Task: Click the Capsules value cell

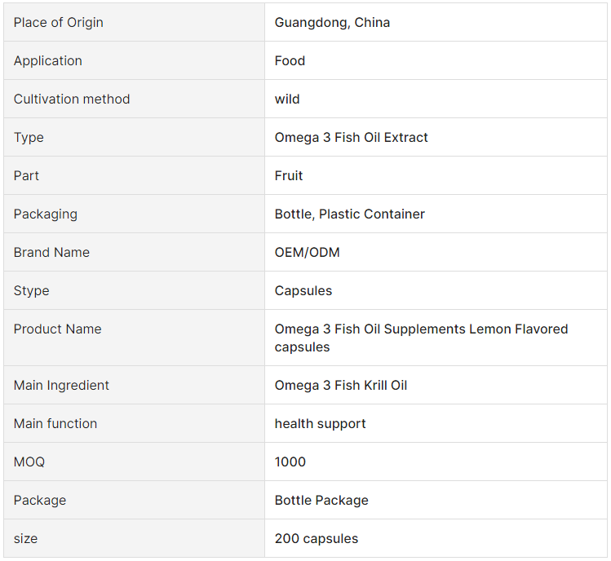Action: click(436, 290)
